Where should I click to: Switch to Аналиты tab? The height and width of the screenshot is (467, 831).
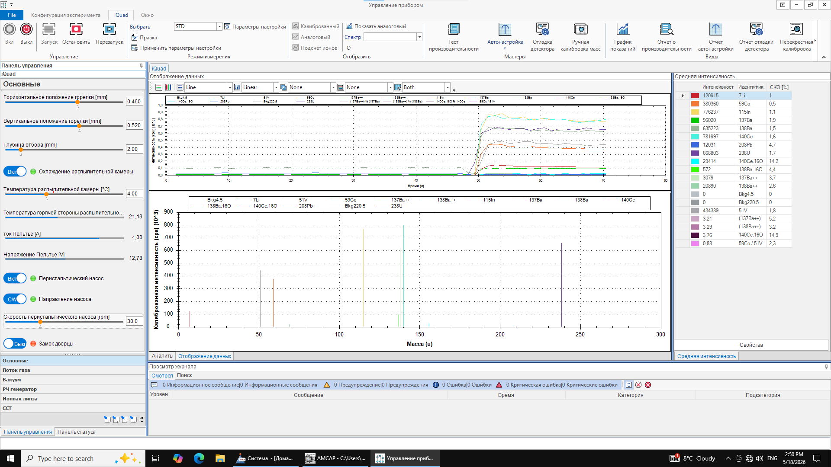162,356
